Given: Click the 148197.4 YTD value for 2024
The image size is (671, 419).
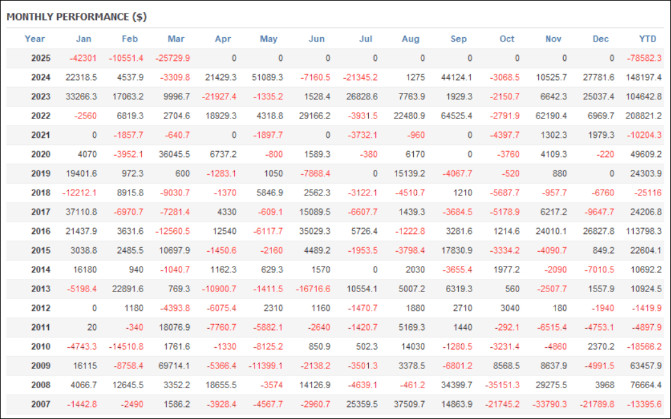Looking at the screenshot, I should click(x=643, y=78).
